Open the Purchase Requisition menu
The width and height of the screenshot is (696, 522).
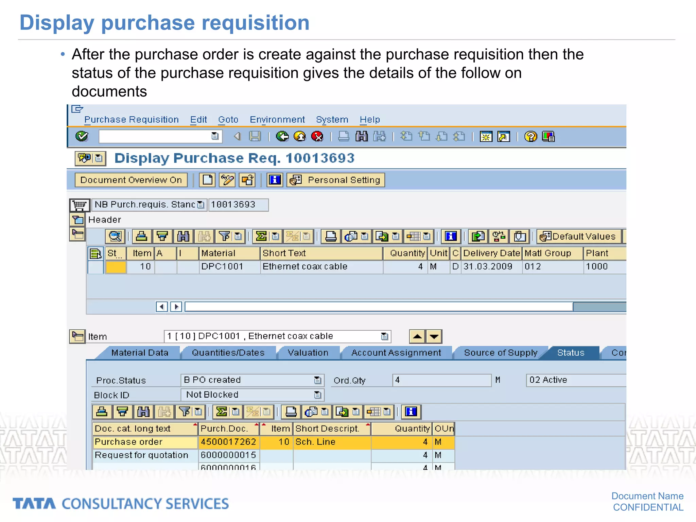tap(132, 120)
